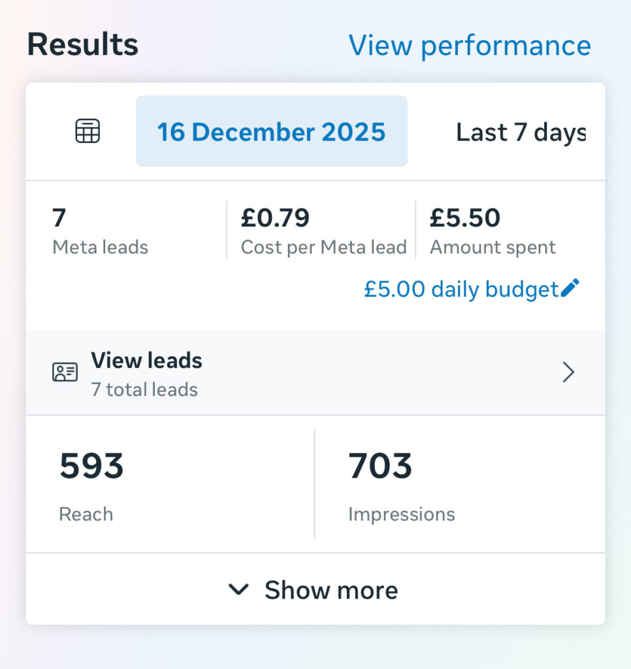Click the Reach label
The height and width of the screenshot is (669, 631).
coord(86,514)
